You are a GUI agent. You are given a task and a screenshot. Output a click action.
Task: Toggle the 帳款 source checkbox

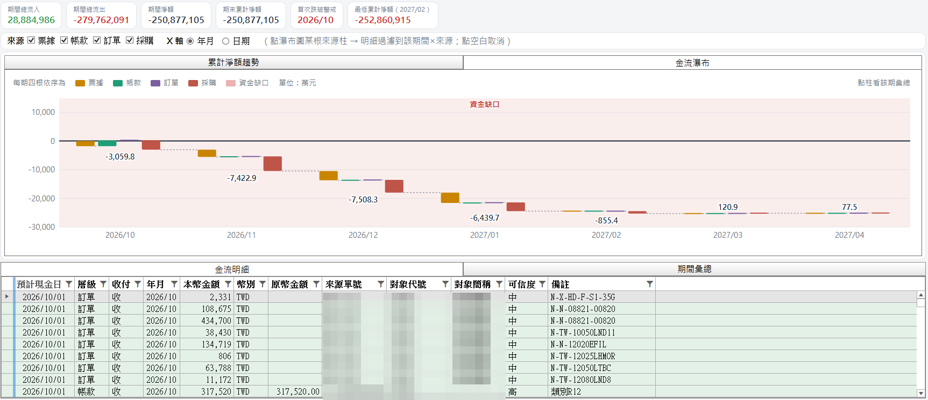pyautogui.click(x=64, y=40)
